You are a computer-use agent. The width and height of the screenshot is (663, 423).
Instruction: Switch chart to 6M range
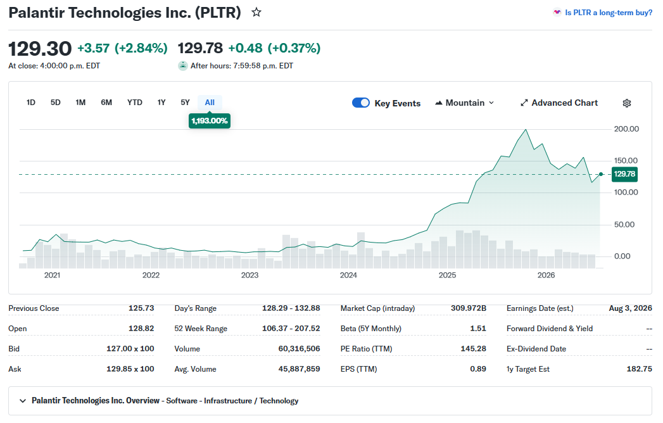click(x=106, y=103)
